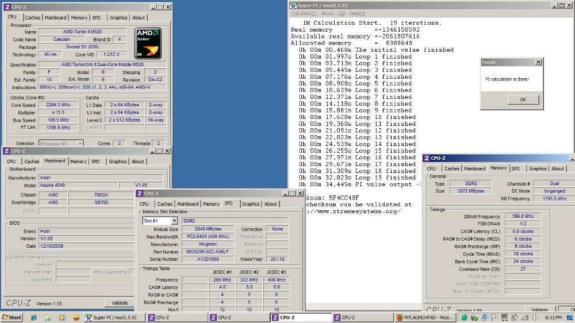The image size is (575, 323).
Task: Click the Manufacturer value 'Kingston'
Action: (x=208, y=244)
